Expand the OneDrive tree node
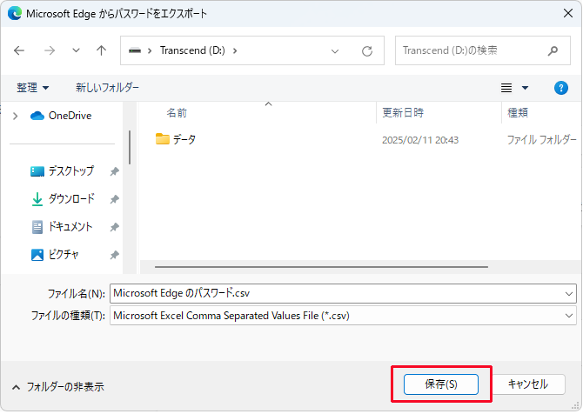Viewport: 583px width, 414px height. pyautogui.click(x=15, y=116)
